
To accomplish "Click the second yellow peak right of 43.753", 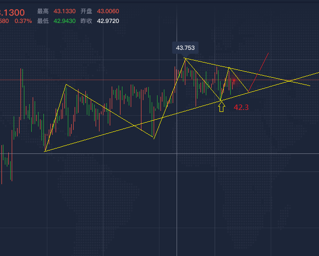I will [229, 67].
